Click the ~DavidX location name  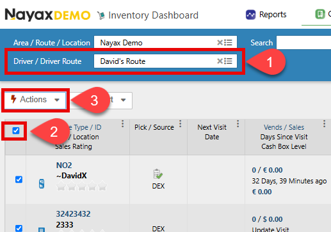pos(72,176)
